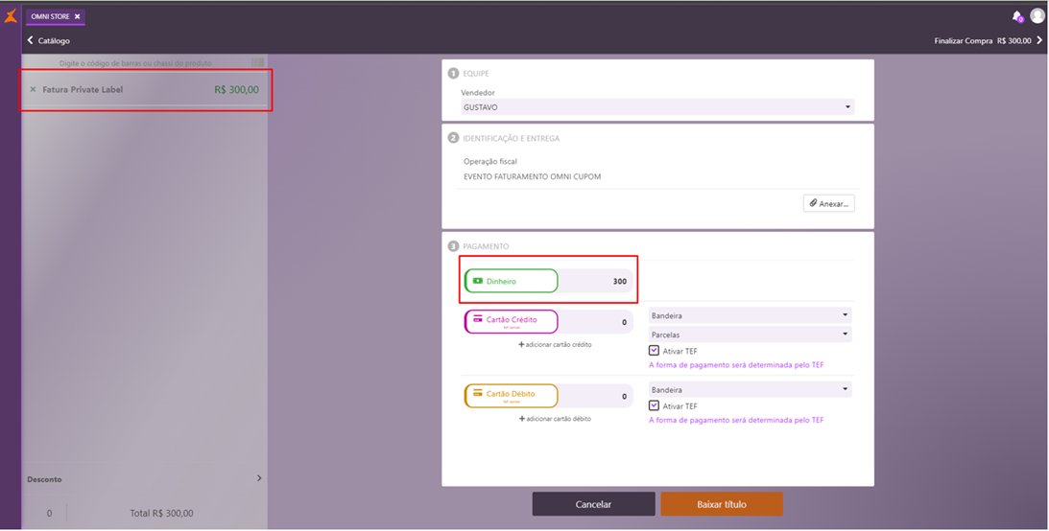Switch to the OMNI STORE tab
The height and width of the screenshot is (531, 1049).
56,16
